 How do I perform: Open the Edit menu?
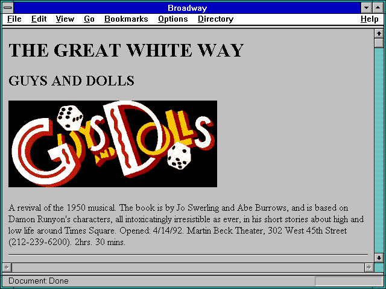tap(39, 19)
